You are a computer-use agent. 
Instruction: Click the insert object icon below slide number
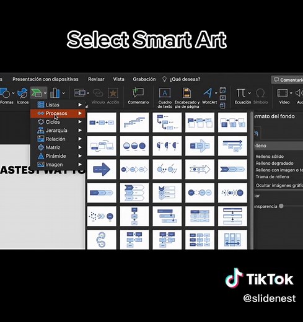pyautogui.click(x=222, y=105)
